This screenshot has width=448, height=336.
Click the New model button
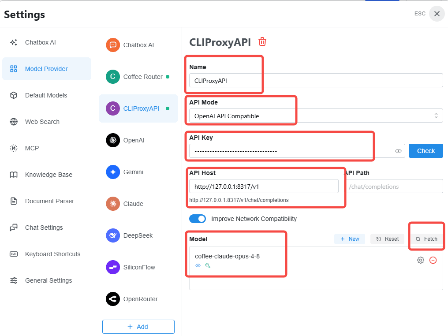[350, 239]
